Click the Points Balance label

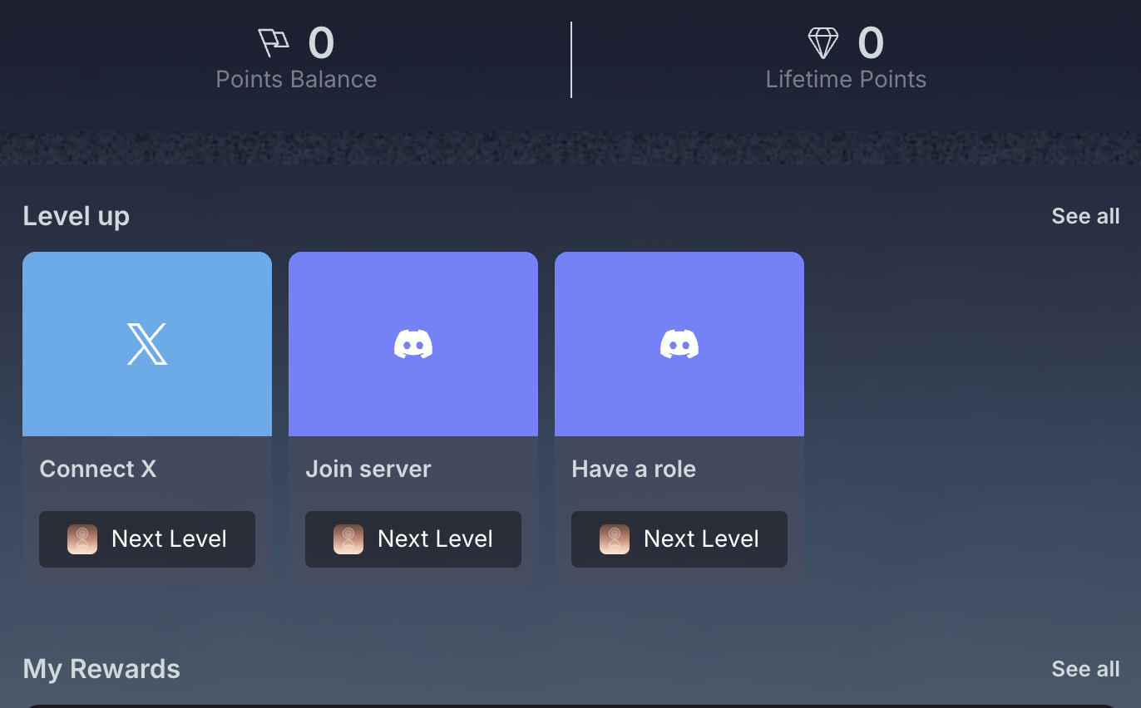coord(296,80)
